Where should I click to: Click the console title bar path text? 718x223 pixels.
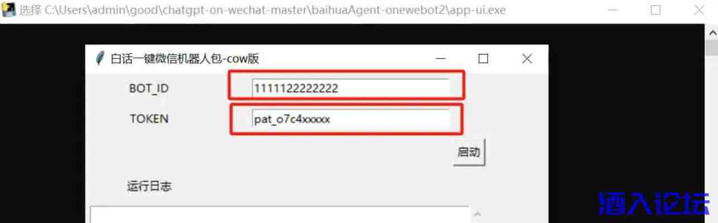[263, 10]
